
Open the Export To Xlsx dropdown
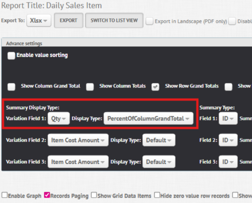click(39, 20)
